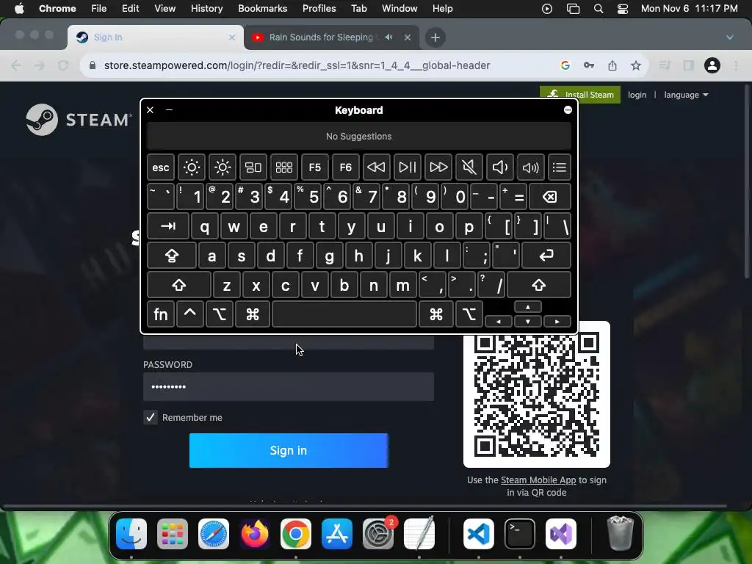Tap the rewind media key
The image size is (752, 564).
pyautogui.click(x=377, y=167)
